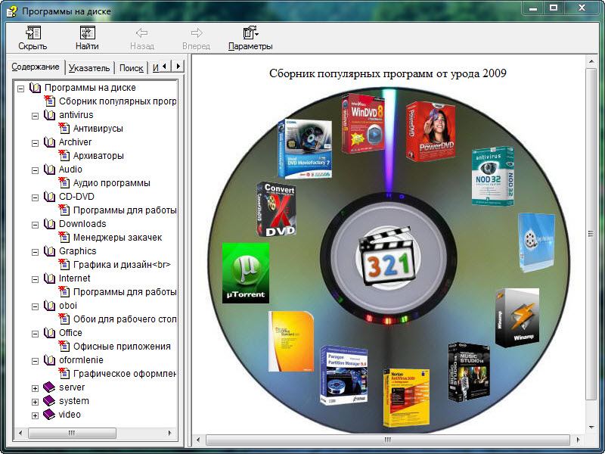Image resolution: width=605 pixels, height=454 pixels.
Task: Open the Графика и дизайн topic
Action: tap(122, 265)
